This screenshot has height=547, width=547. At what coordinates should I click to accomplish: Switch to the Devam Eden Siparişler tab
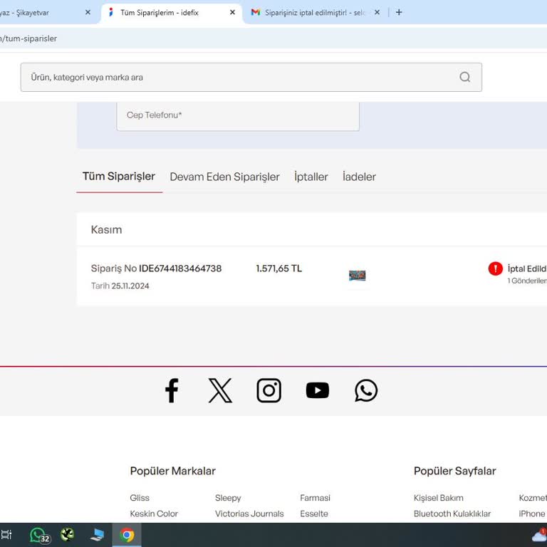coord(224,177)
